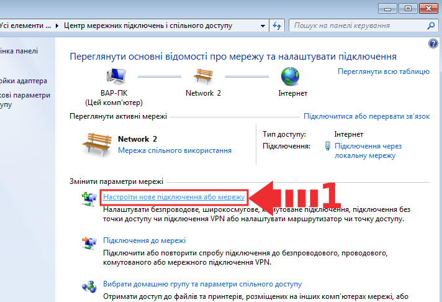
Task: Click the local connection plug icon
Action: (x=328, y=146)
